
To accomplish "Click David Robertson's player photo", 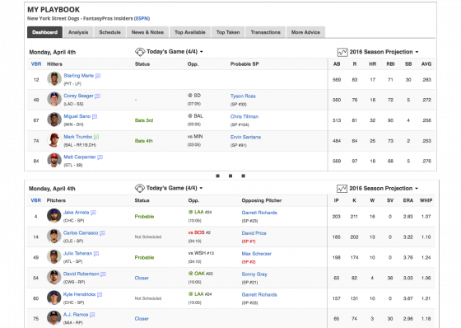I will pos(54,278).
